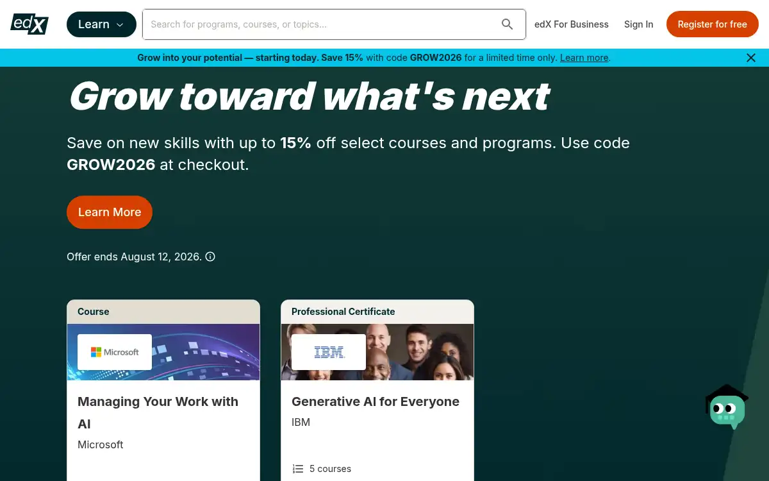
Task: Click the 'Professional Certificate' card label
Action: 343,312
